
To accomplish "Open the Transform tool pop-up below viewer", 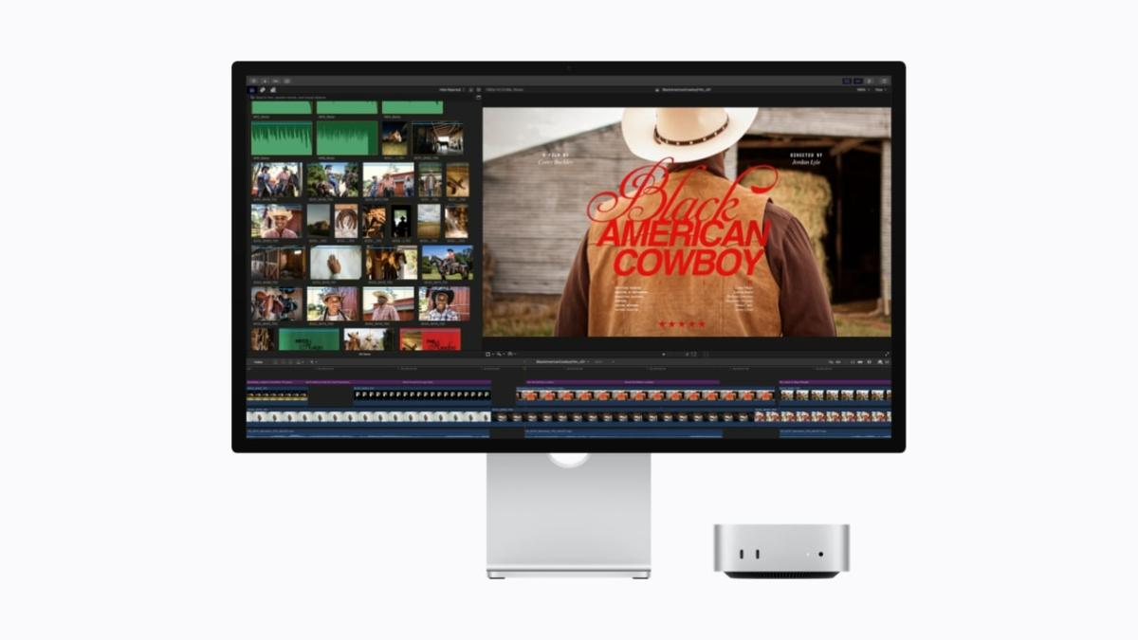I will [x=490, y=354].
